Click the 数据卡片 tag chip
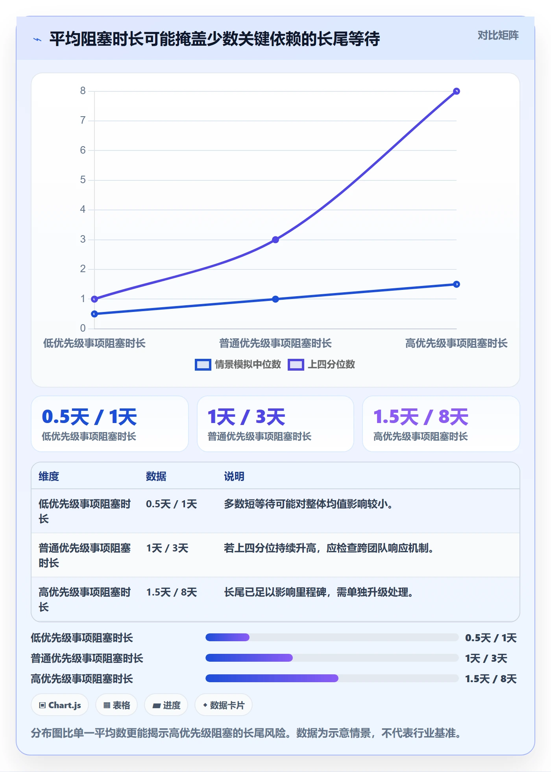Image resolution: width=551 pixels, height=772 pixels. tap(223, 705)
